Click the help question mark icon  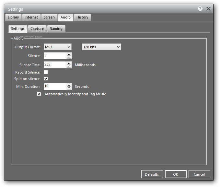point(200,9)
